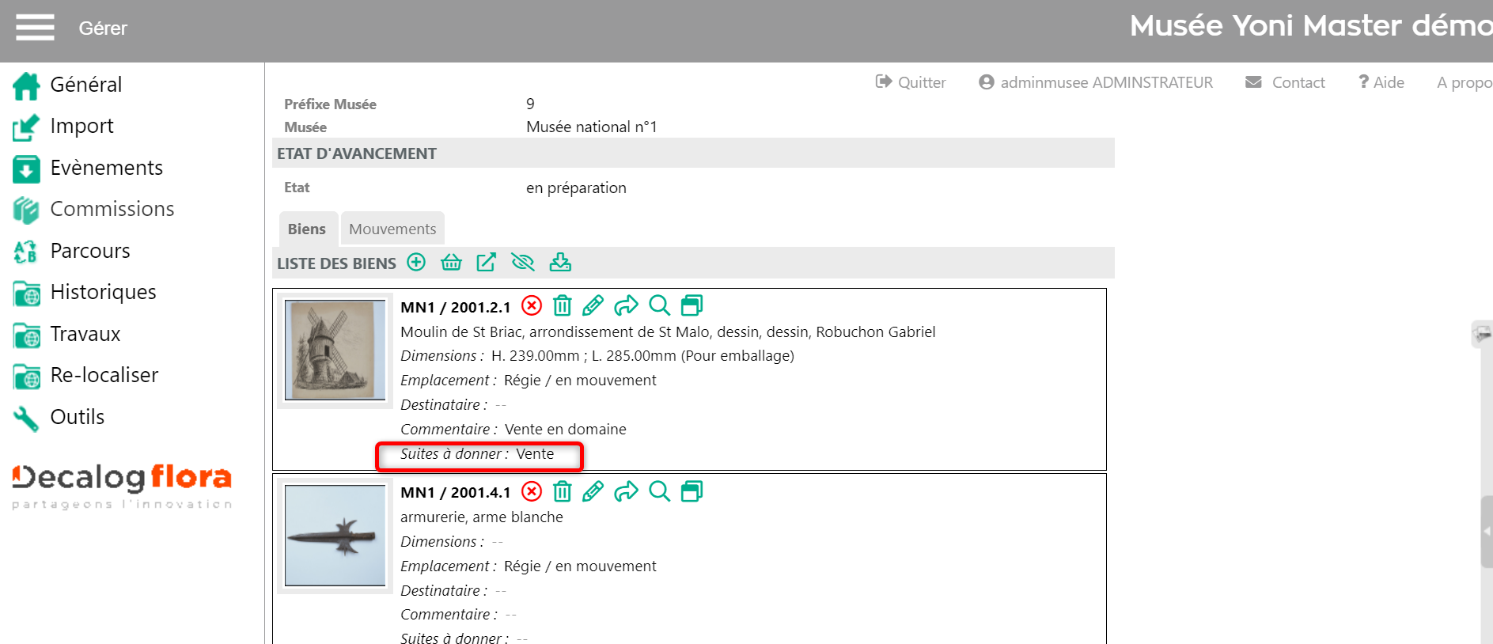Switch to the Mouvements tab
The height and width of the screenshot is (644, 1493).
pos(392,229)
